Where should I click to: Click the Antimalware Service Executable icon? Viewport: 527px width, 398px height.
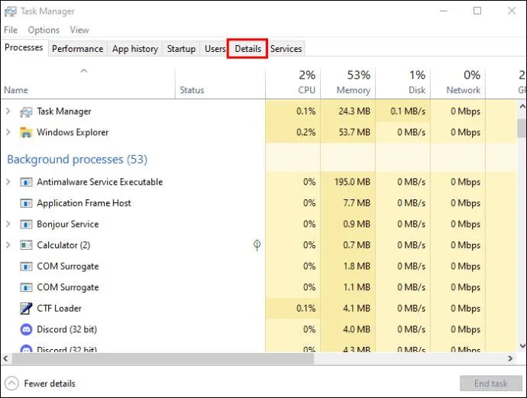[26, 182]
